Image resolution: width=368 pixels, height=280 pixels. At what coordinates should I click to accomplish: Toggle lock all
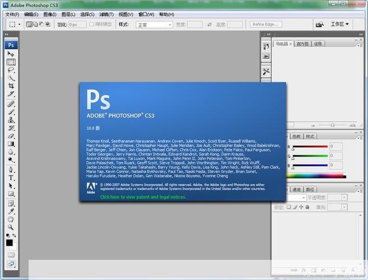[x=307, y=207]
